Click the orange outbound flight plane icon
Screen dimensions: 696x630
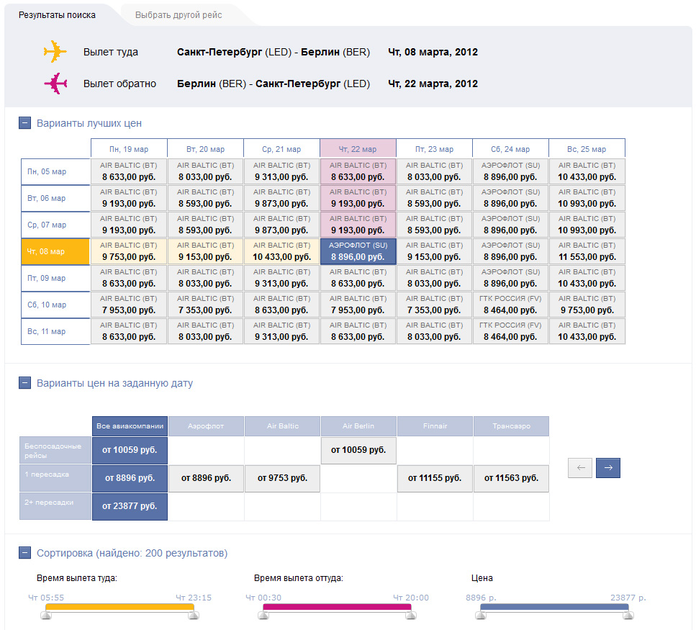55,52
